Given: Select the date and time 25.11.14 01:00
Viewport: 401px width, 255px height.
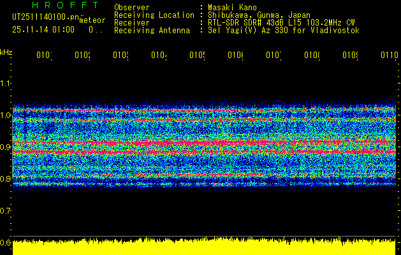Looking at the screenshot, I should [43, 30].
